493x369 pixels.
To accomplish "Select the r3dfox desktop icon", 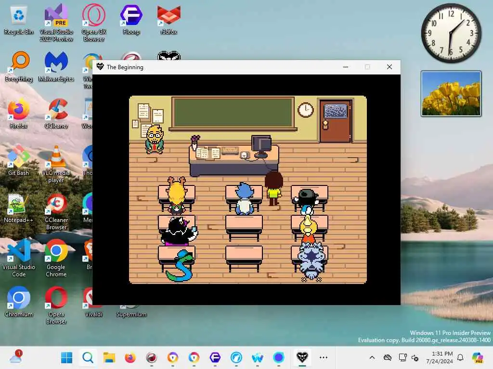I will (169, 20).
